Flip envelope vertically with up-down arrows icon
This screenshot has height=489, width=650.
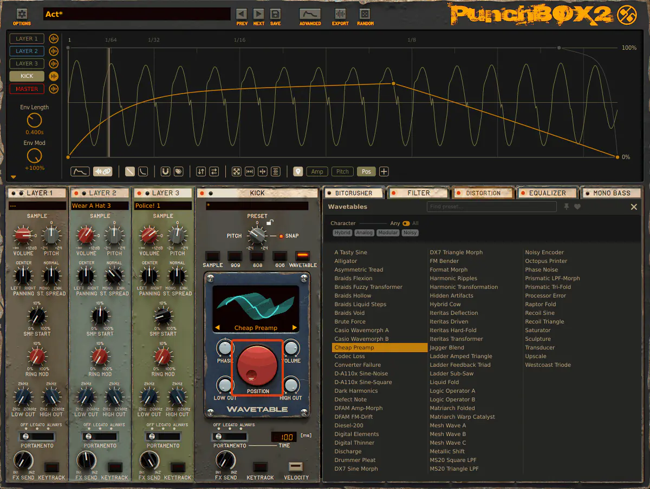point(201,171)
